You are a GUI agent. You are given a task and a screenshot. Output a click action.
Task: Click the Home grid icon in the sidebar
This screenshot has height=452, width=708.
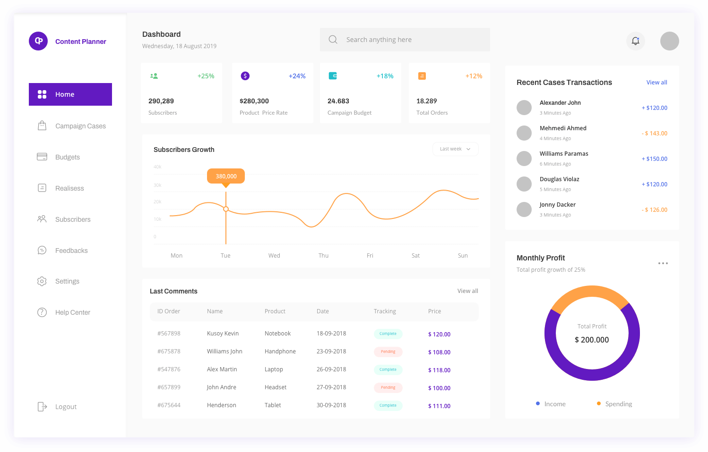point(42,94)
